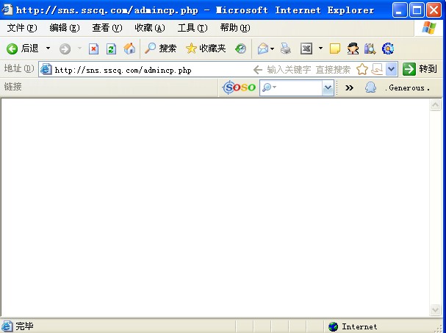
Task: Open the 帮助(H) menu
Action: 235,28
